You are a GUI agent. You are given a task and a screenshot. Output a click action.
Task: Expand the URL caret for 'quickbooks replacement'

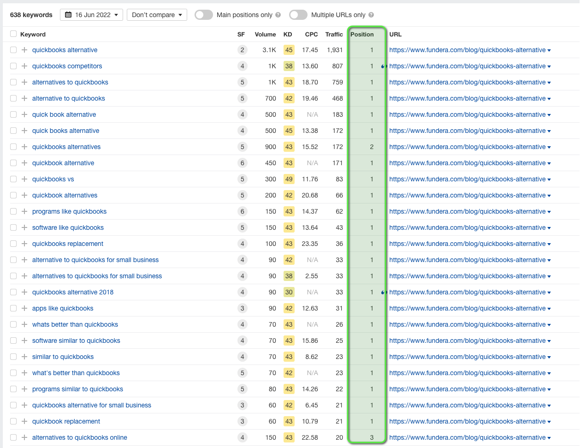click(x=549, y=244)
